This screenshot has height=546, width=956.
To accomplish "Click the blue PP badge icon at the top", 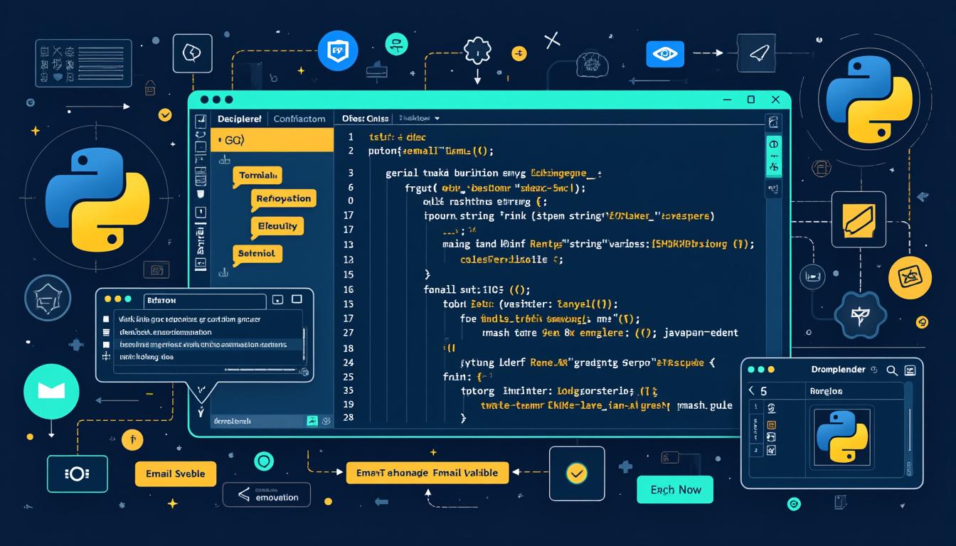I will tap(338, 50).
